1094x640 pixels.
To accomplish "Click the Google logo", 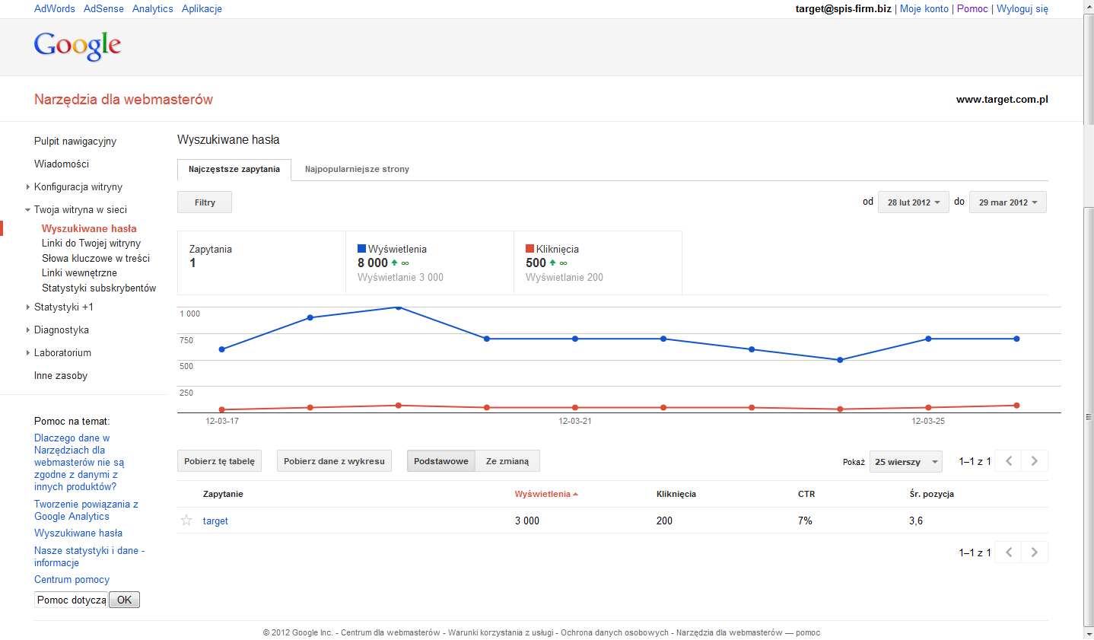I will pyautogui.click(x=78, y=46).
